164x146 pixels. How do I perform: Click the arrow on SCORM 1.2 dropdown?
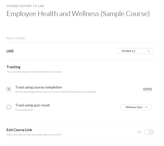point(148,51)
